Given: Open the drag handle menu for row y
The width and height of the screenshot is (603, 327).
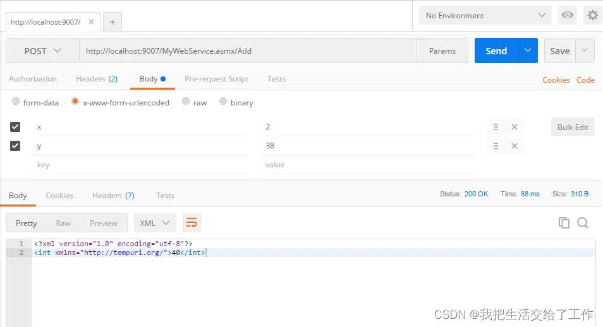Looking at the screenshot, I should tap(496, 146).
